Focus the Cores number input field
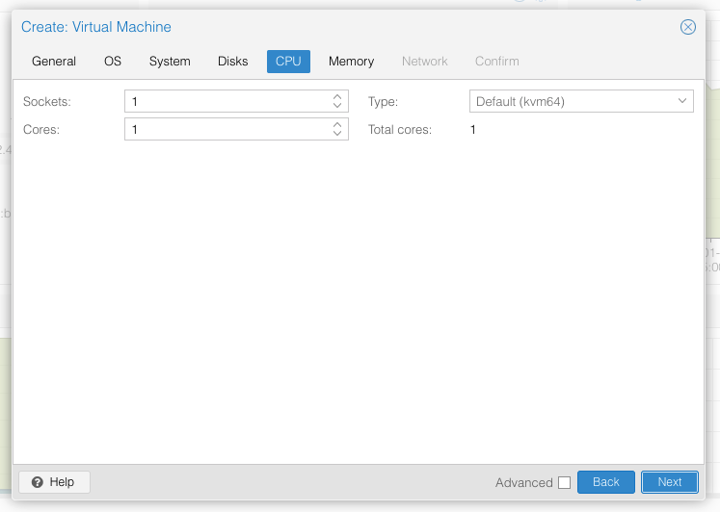Screen dimensions: 720x512 (227, 129)
